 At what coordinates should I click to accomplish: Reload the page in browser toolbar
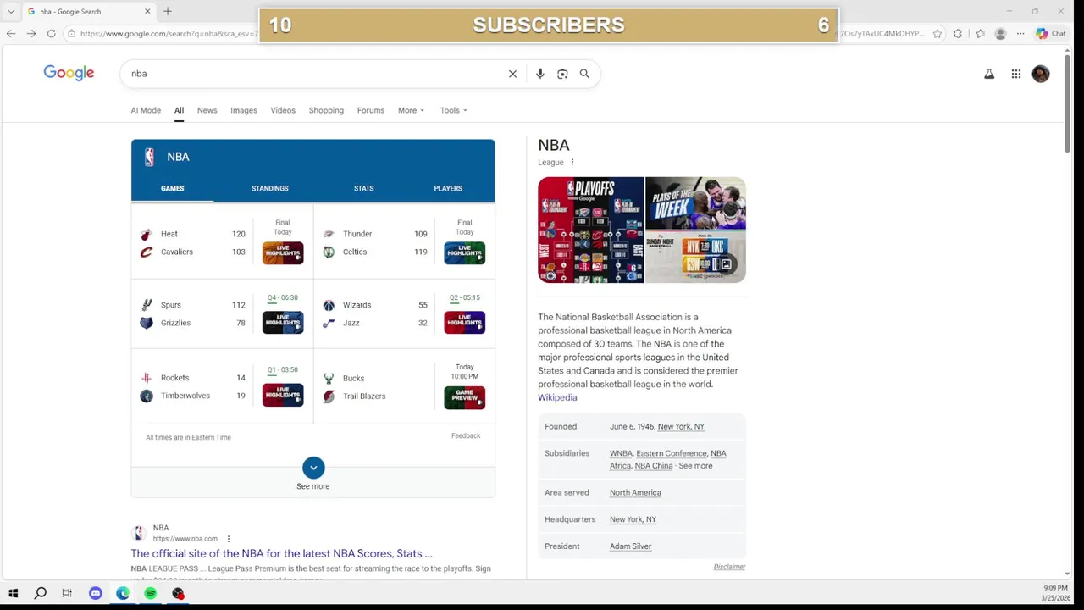click(51, 34)
